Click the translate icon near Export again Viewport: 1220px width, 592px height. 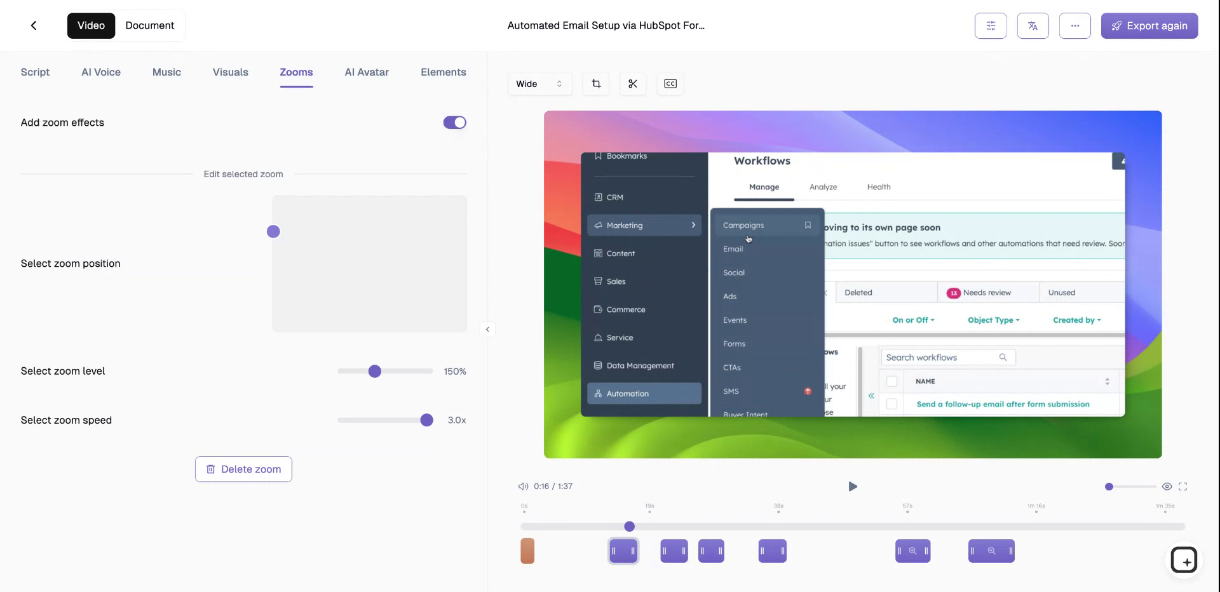(x=1033, y=25)
